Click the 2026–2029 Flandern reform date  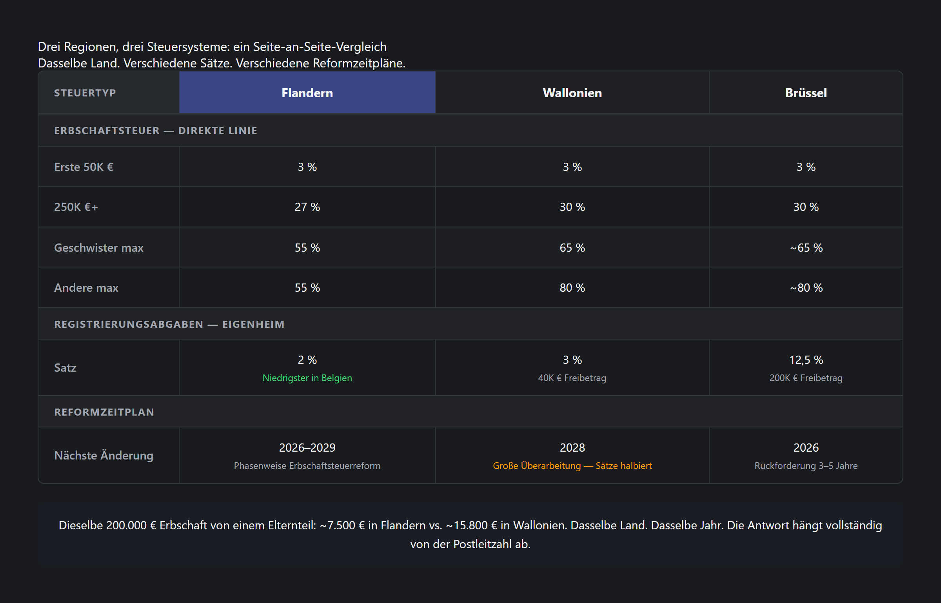coord(307,448)
